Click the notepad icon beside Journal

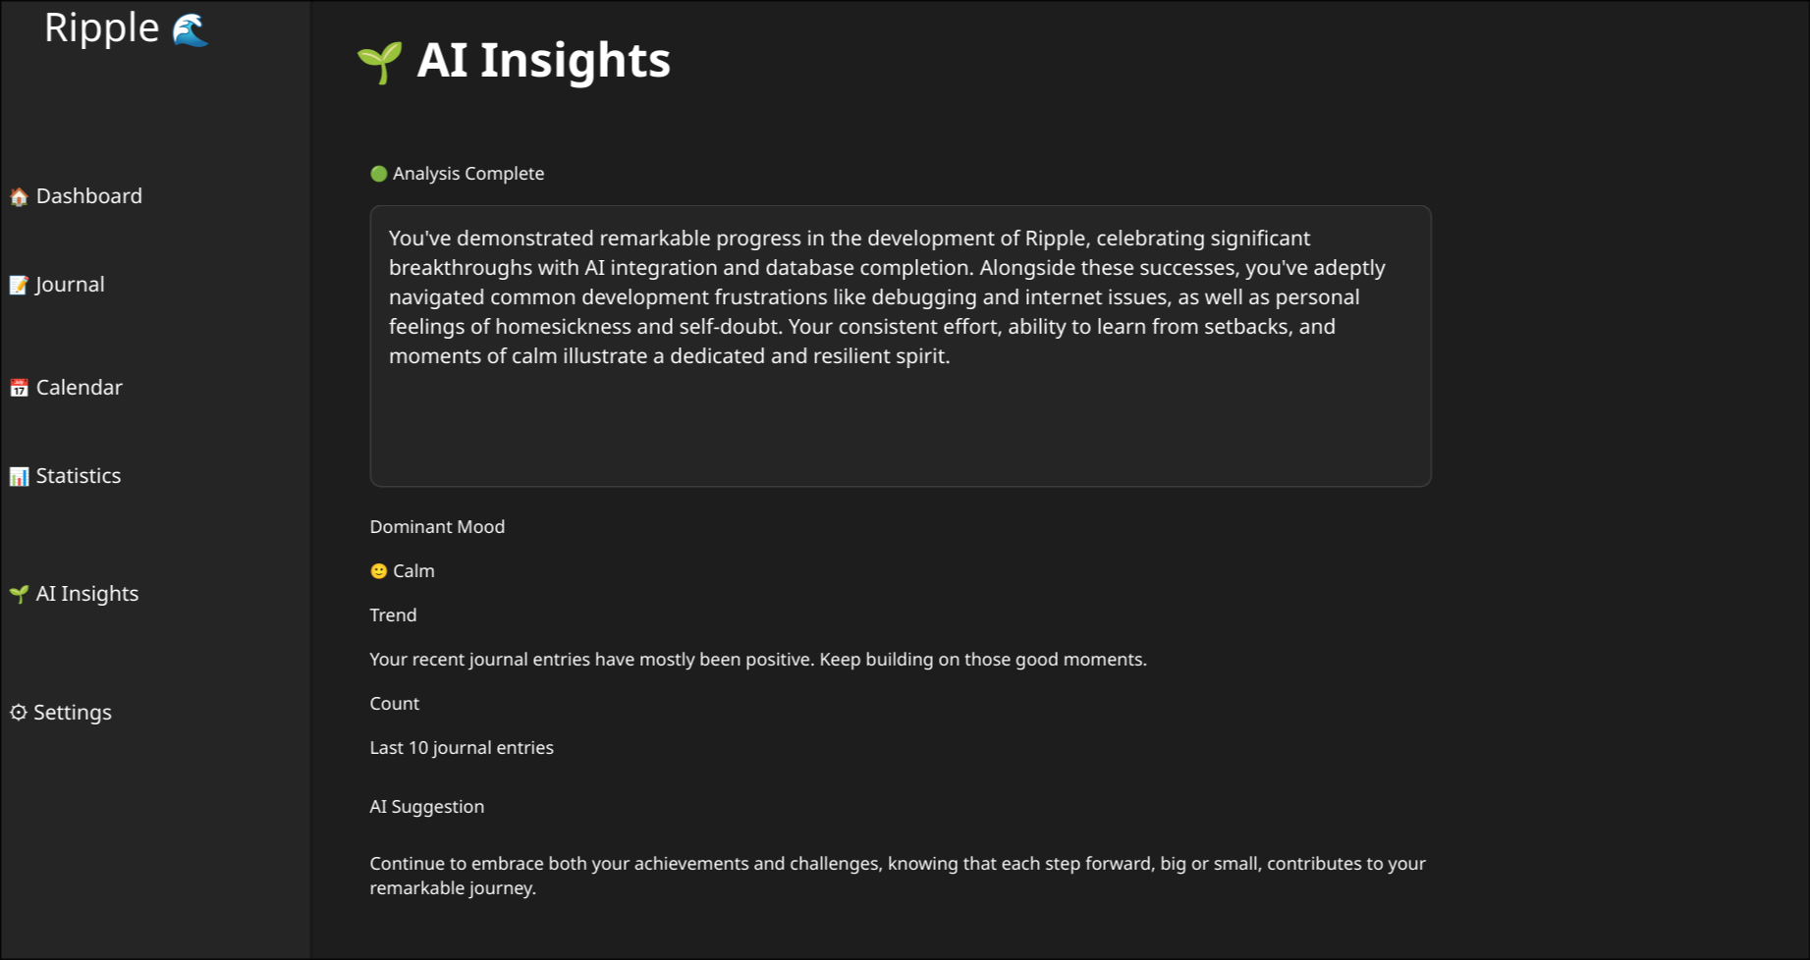coord(19,286)
